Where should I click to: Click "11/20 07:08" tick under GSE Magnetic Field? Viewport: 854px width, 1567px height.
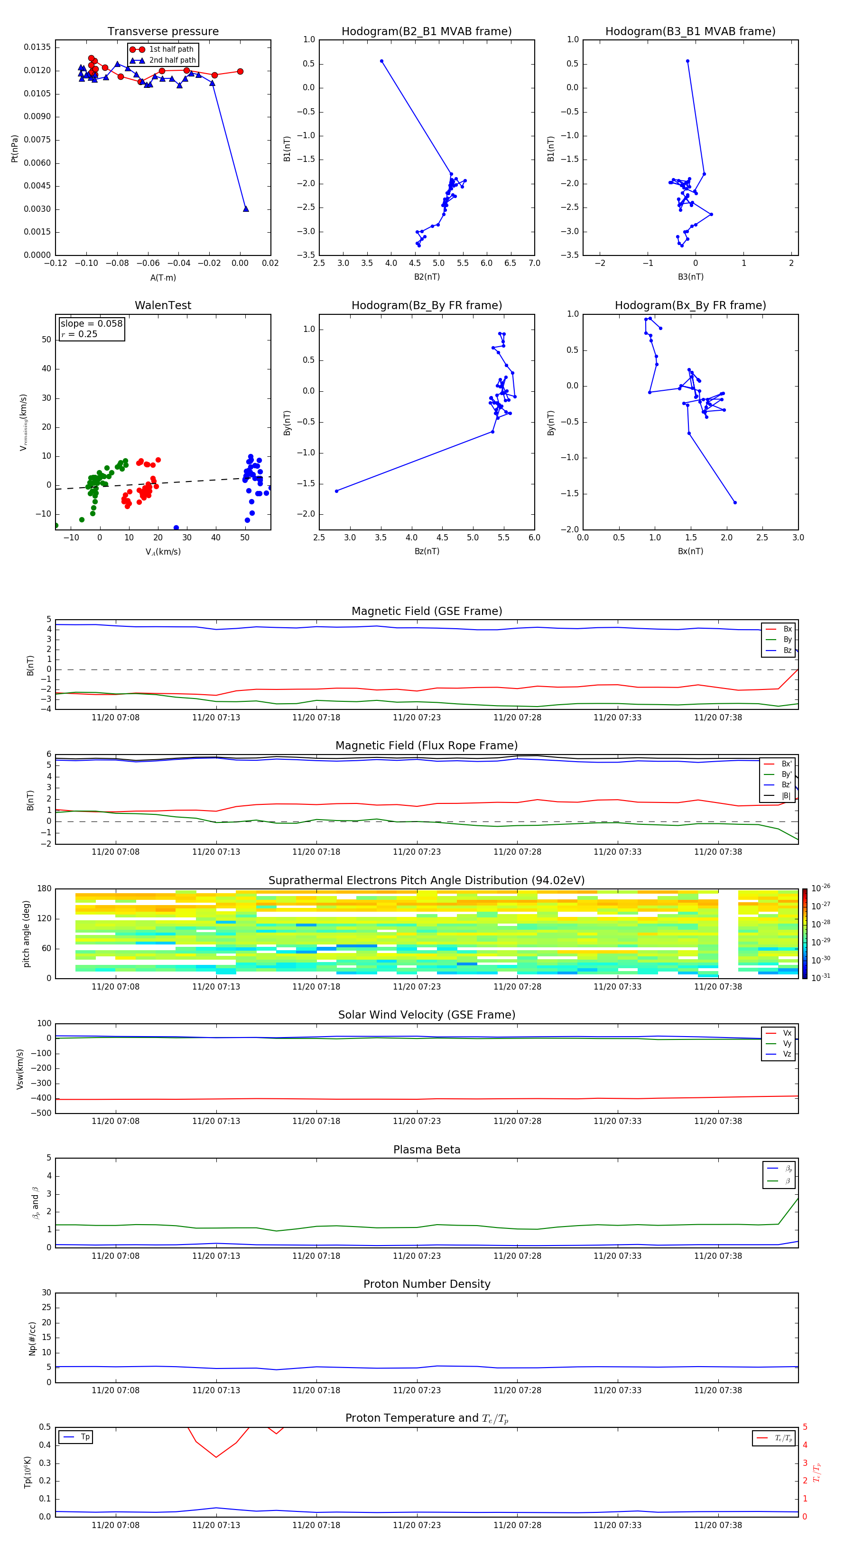point(115,717)
